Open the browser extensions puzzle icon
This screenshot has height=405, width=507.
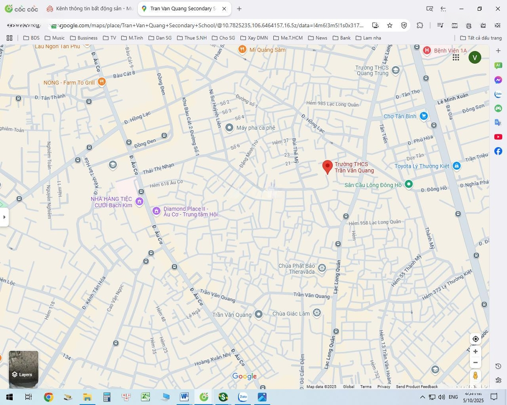point(420,25)
